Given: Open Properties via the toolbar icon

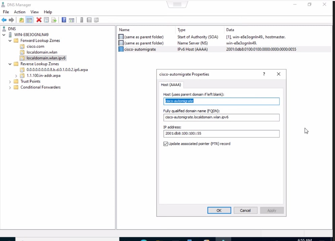Looking at the screenshot, I should pos(46,20).
